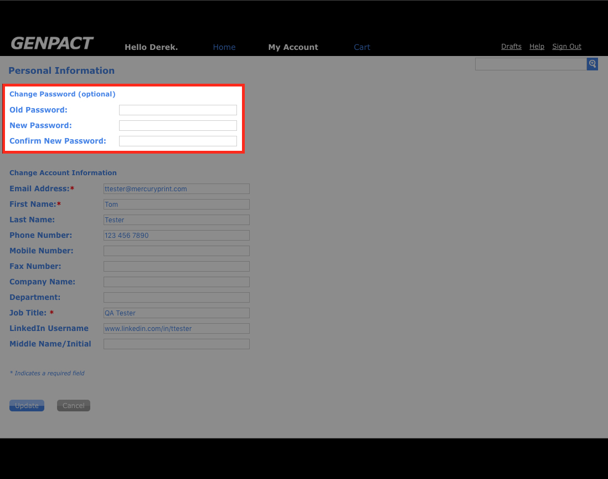
Task: Click the Genpact logo
Action: pyautogui.click(x=52, y=43)
